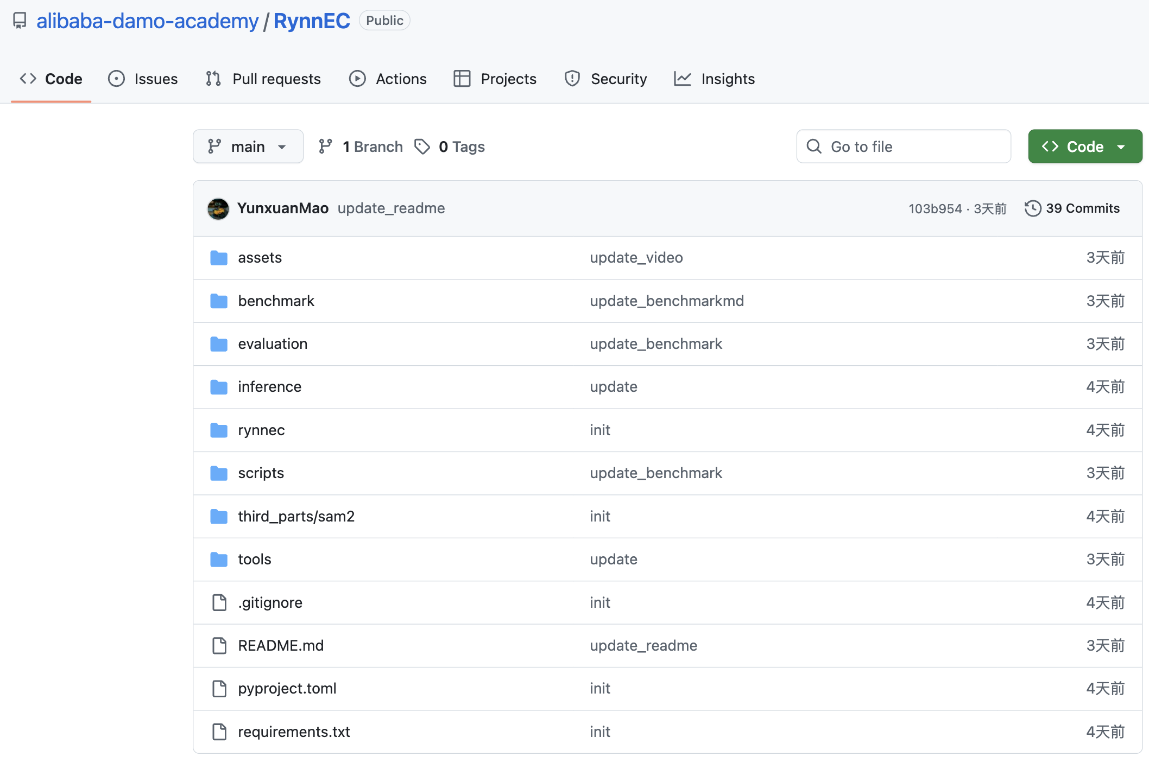
Task: Click the tools folder icon
Action: pos(219,559)
